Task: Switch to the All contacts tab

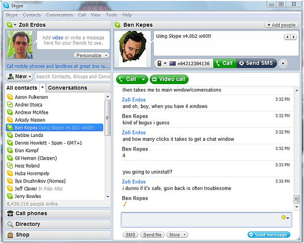Action: pos(22,88)
